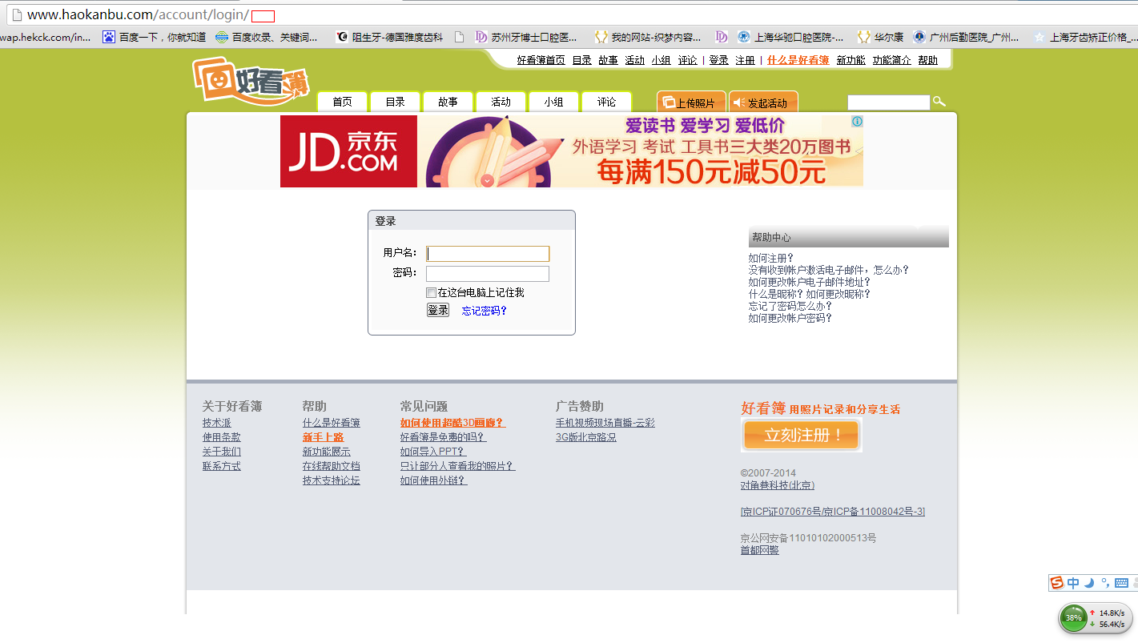The height and width of the screenshot is (643, 1138).
Task: Click the green 38% memory ball
Action: [x=1074, y=618]
